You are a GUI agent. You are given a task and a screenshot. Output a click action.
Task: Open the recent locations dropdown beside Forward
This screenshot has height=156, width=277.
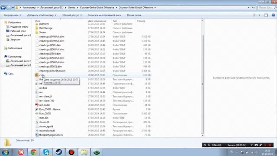(13, 8)
